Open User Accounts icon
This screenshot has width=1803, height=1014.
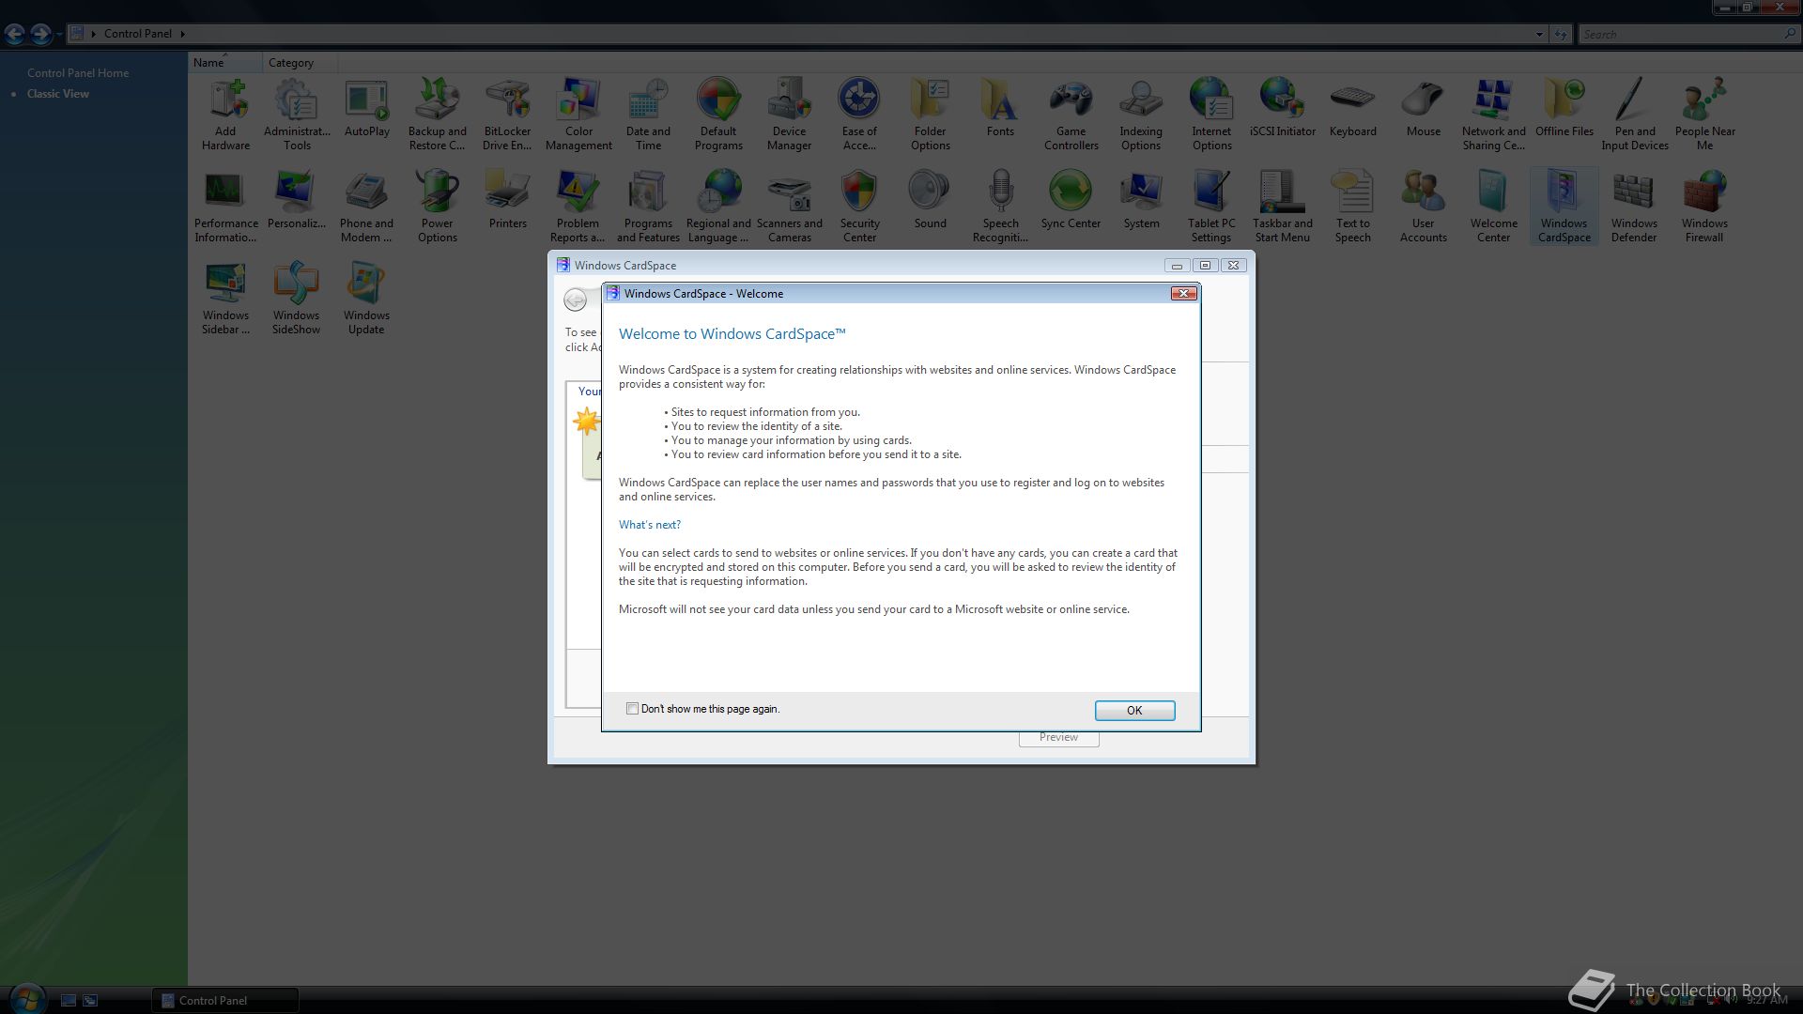1424,207
